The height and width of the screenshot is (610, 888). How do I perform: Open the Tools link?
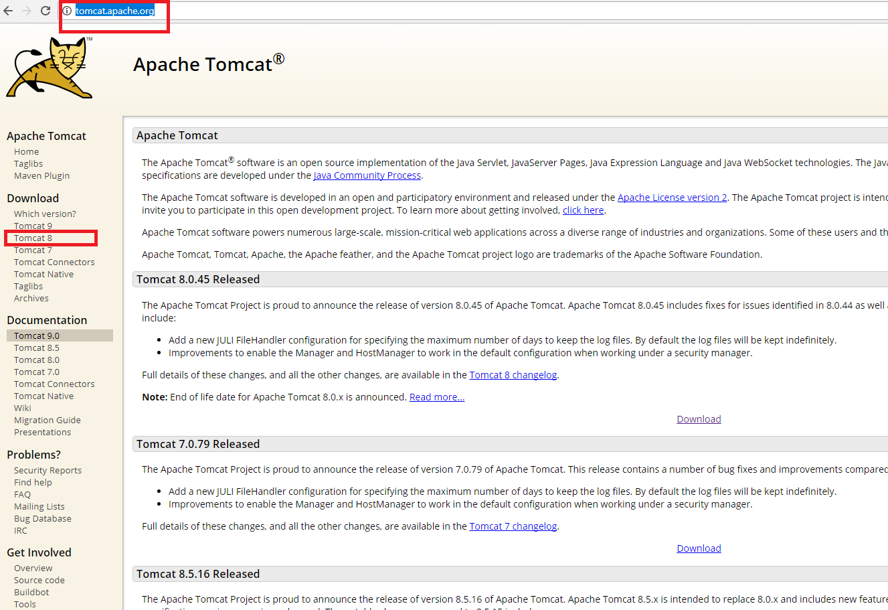[x=25, y=605]
